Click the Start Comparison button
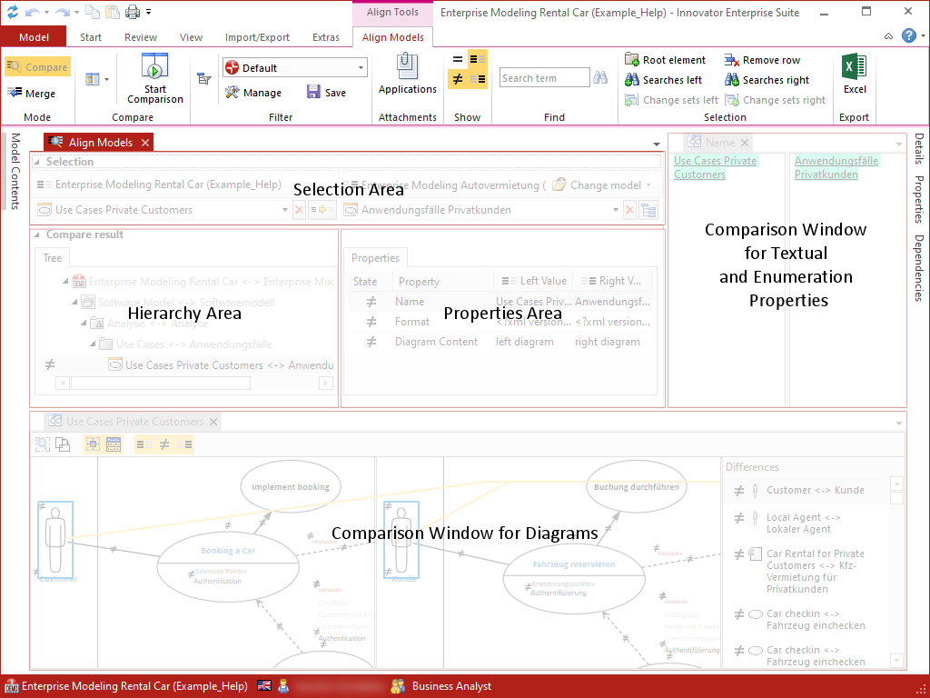This screenshot has width=930, height=698. 154,78
